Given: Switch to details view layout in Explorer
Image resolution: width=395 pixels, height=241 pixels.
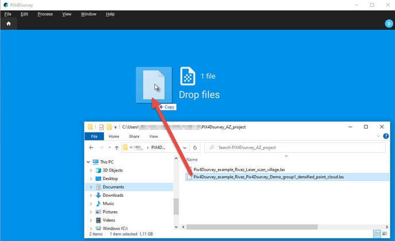Looking at the screenshot, I should (x=376, y=234).
